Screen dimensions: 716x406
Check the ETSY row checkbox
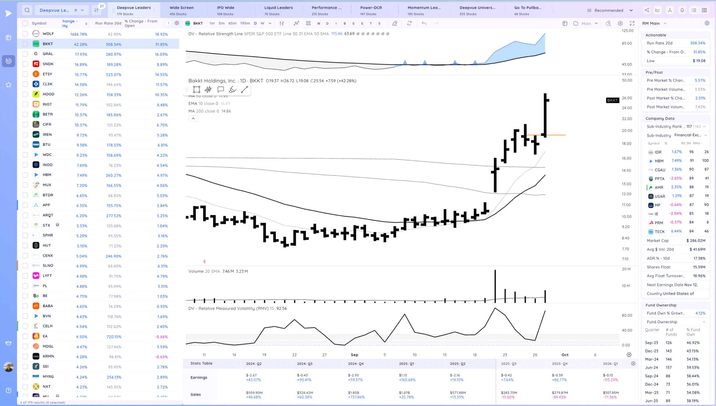(x=25, y=74)
